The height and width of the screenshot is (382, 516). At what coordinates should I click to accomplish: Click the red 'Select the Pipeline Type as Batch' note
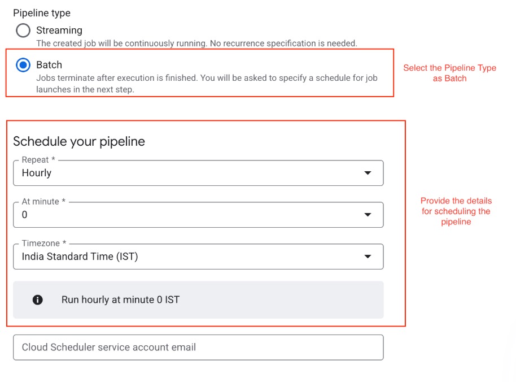(x=449, y=73)
